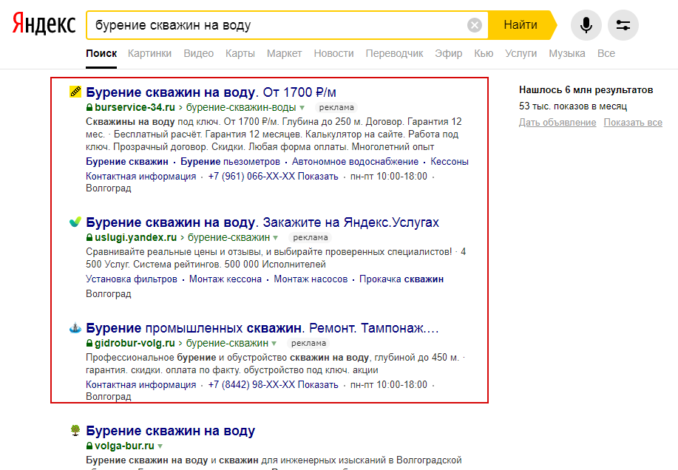Click the 'реклама' label on uslugi.yandex.ru ad
678x470 pixels.
[x=311, y=238]
